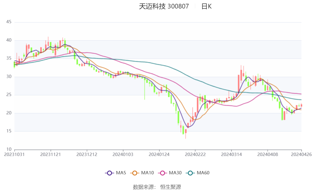Click the x-axis date 20240222
Image resolution: width=314 pixels, height=191 pixels.
point(195,154)
